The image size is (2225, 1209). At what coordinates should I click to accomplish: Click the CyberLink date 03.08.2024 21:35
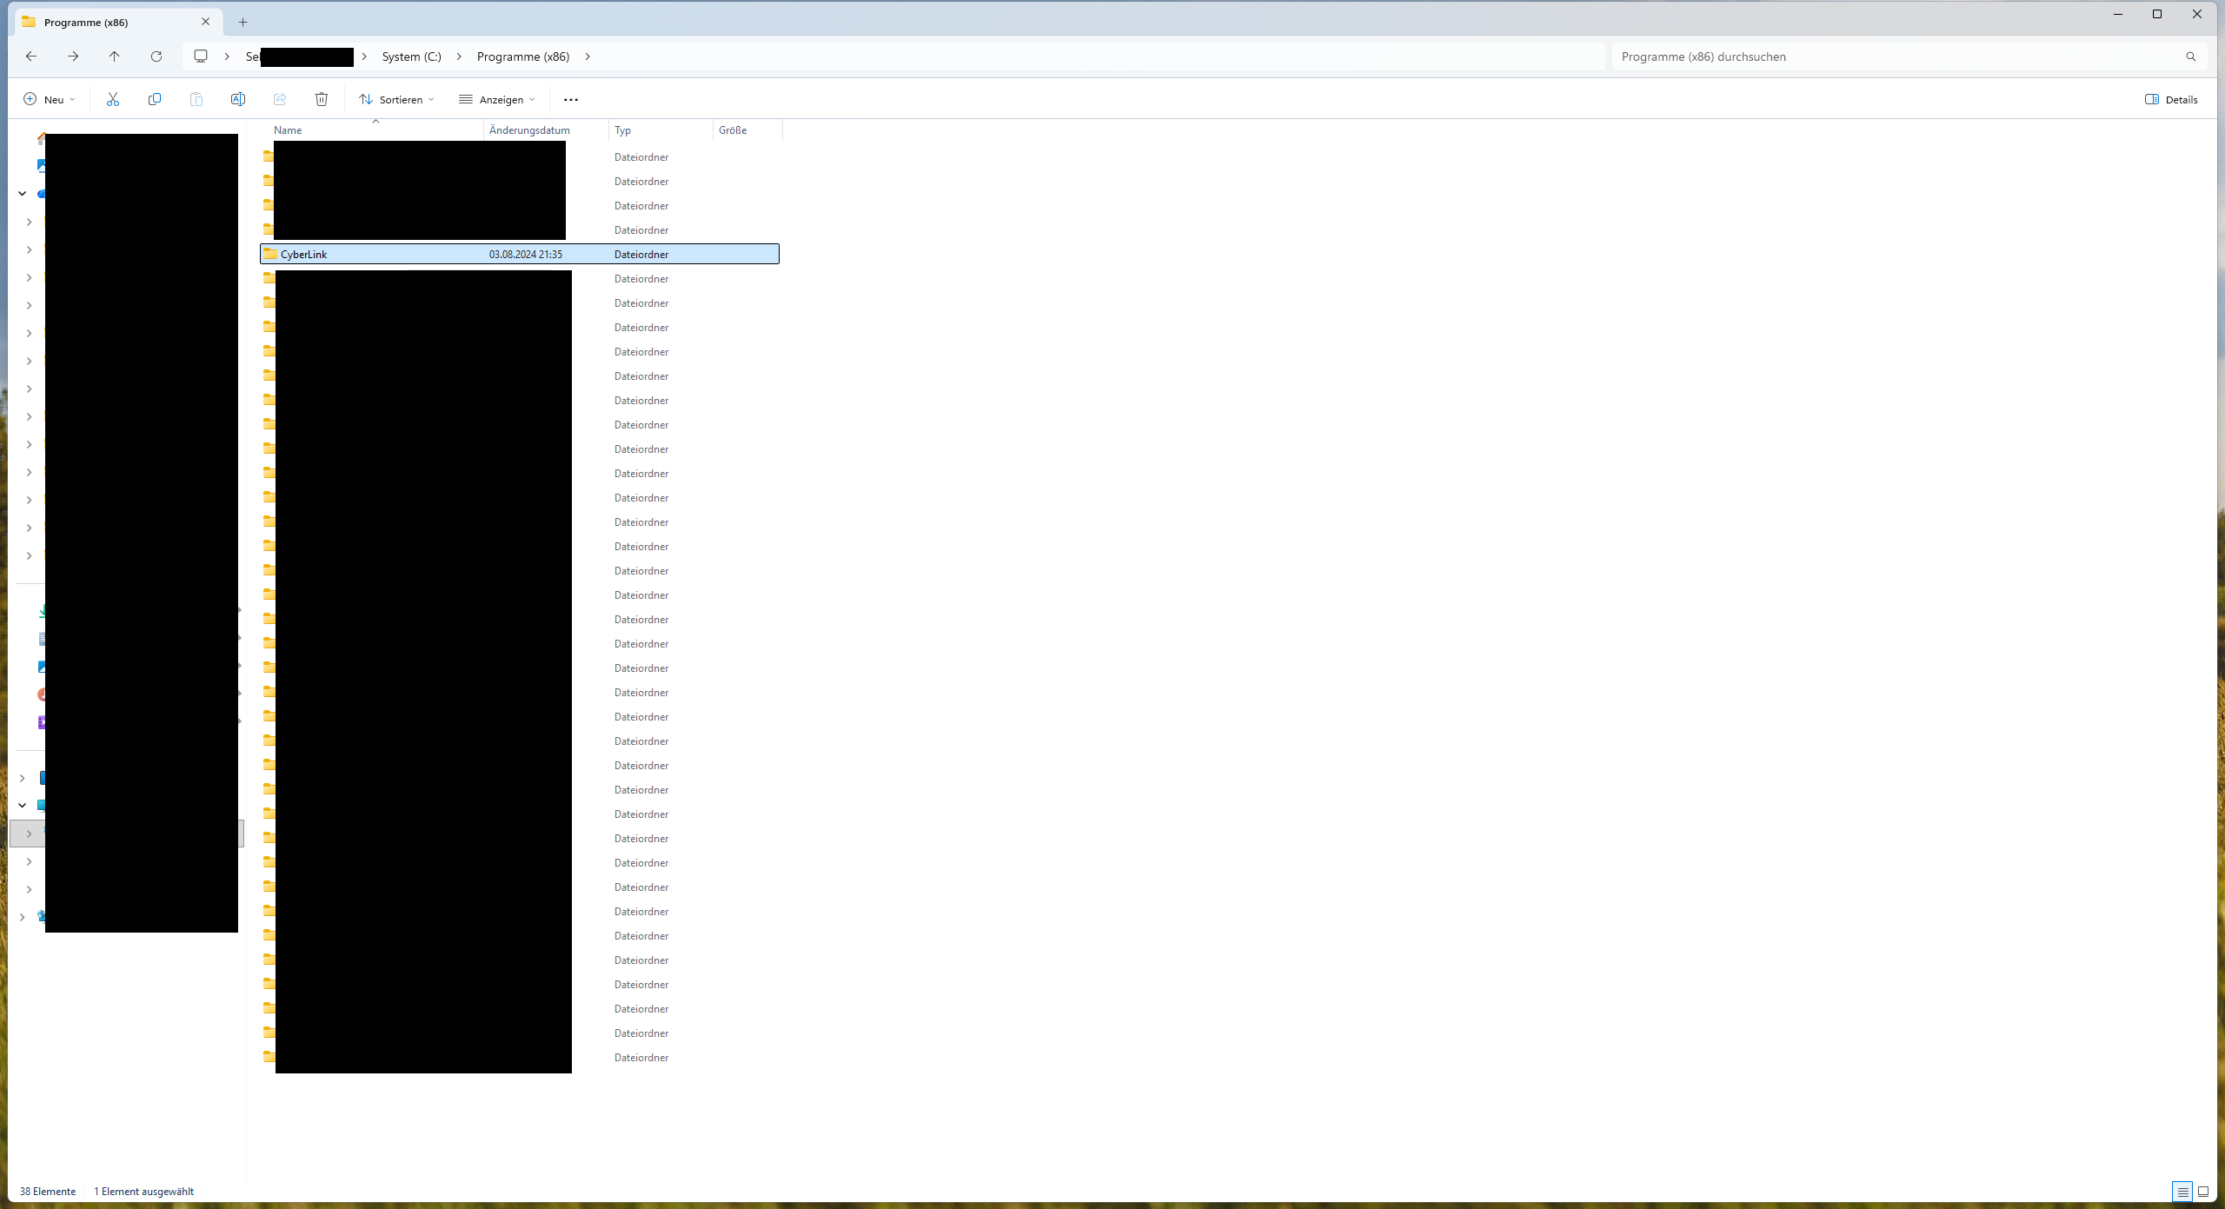(526, 255)
